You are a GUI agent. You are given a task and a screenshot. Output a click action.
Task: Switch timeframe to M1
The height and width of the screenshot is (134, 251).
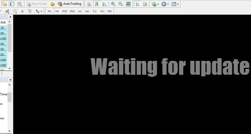pos(50,11)
